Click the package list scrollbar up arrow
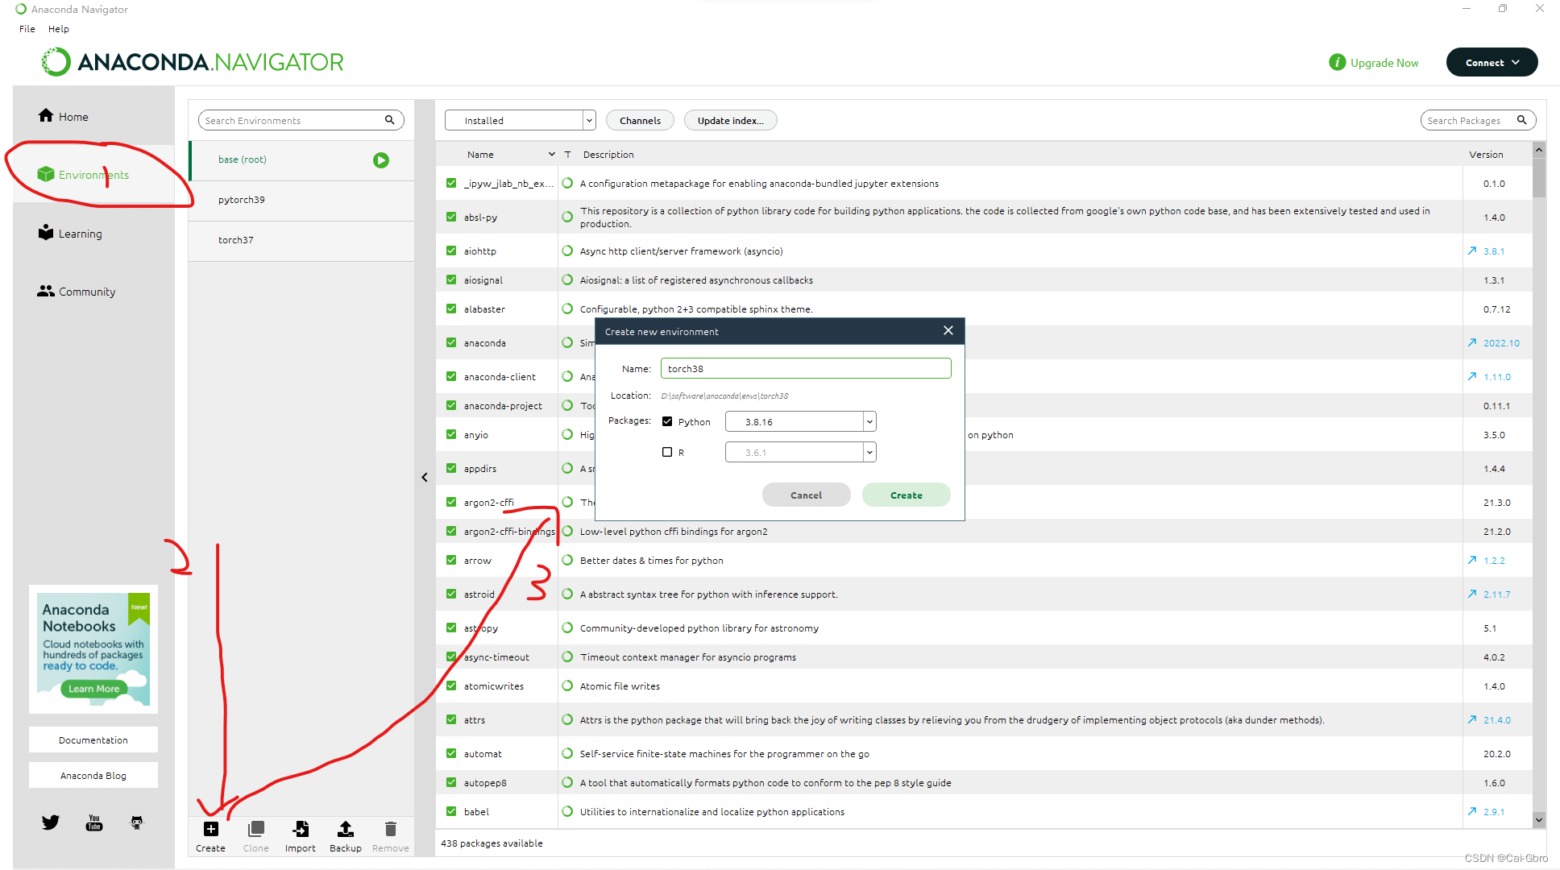This screenshot has width=1560, height=870. pyautogui.click(x=1539, y=150)
